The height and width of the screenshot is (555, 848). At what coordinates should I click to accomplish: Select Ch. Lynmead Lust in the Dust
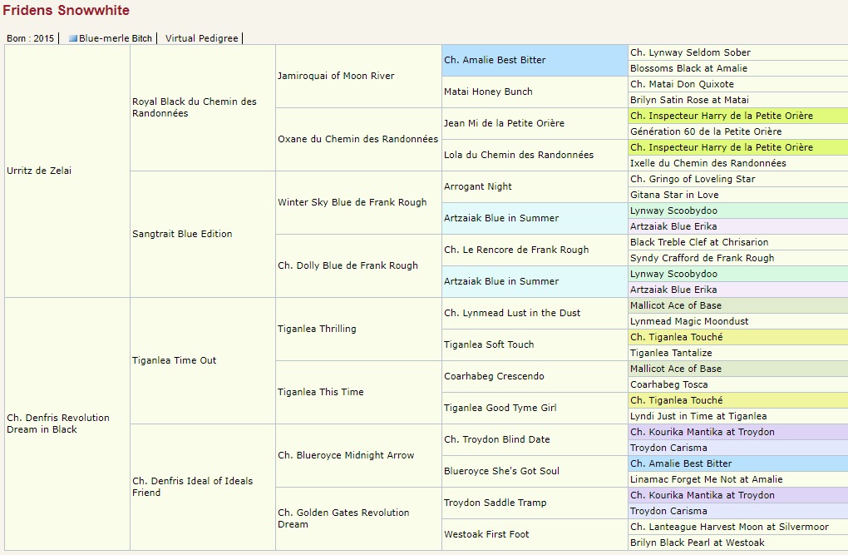click(512, 313)
